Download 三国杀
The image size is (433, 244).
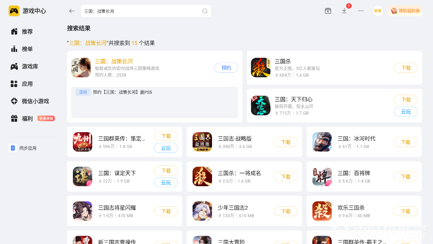click(406, 68)
